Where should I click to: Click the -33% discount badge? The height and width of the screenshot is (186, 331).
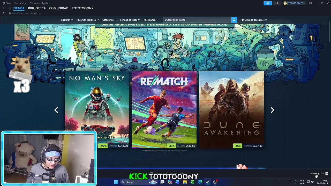(171, 146)
